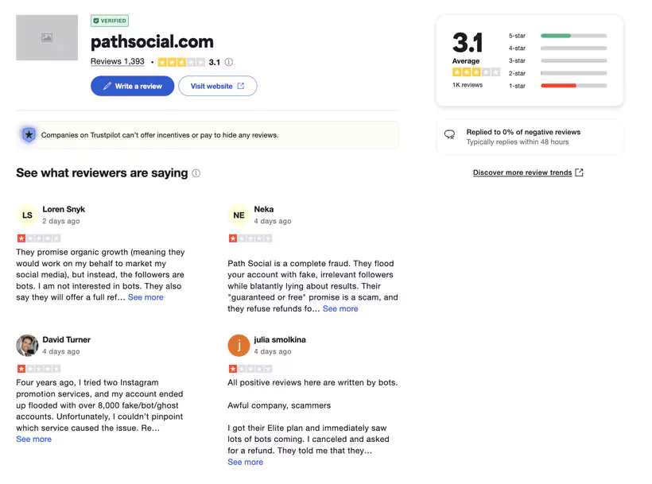This screenshot has height=484, width=652.
Task: Click Neka's NE avatar
Action: pyautogui.click(x=239, y=215)
